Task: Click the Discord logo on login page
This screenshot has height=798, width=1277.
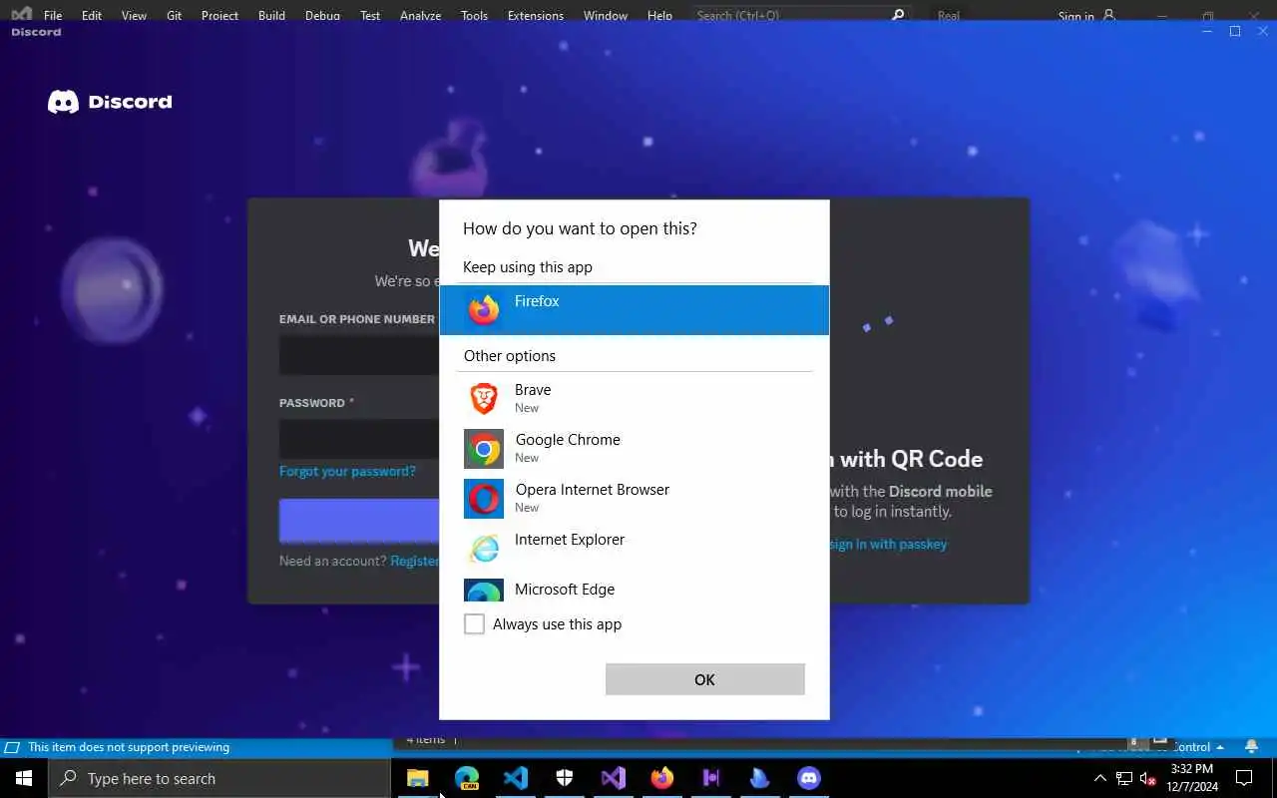Action: point(110,102)
